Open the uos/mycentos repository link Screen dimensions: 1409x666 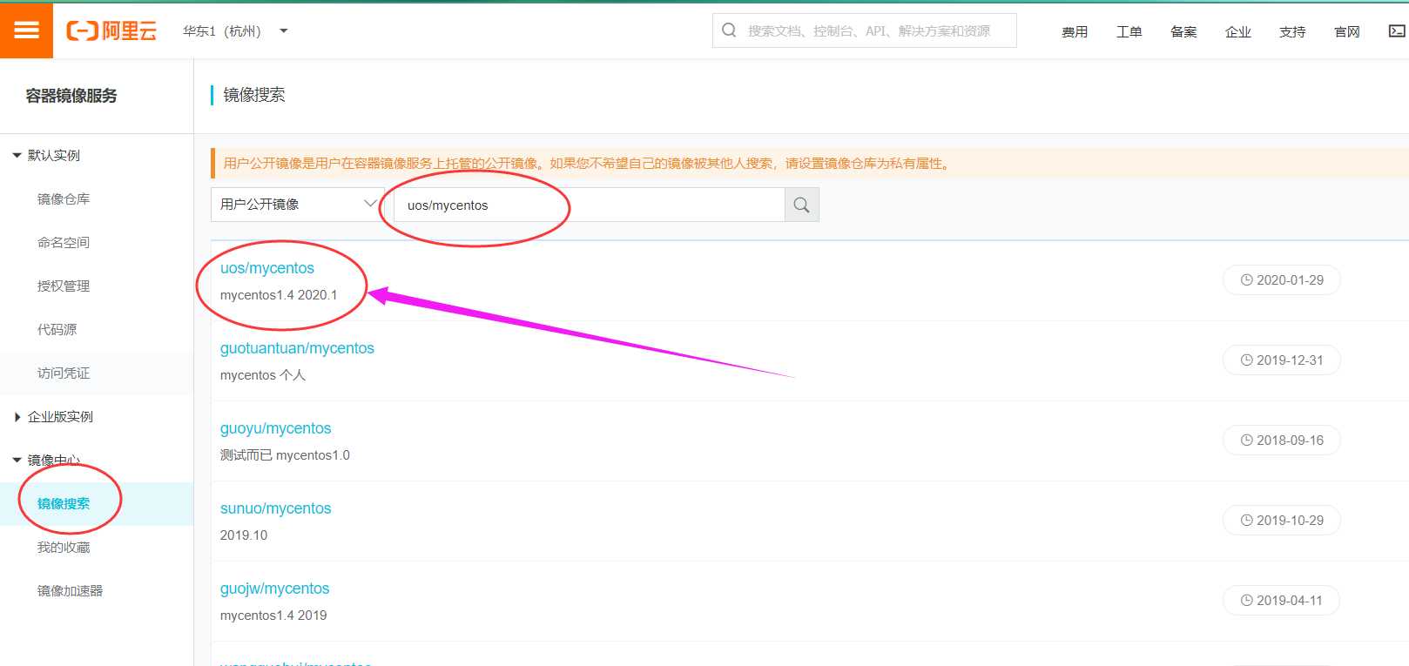pos(267,268)
